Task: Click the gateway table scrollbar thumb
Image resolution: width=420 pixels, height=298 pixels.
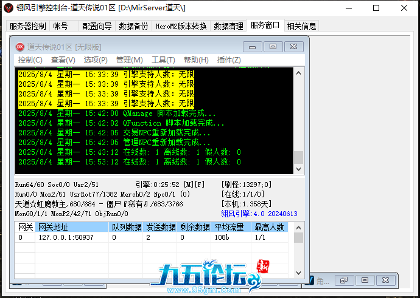Action: coord(299,238)
